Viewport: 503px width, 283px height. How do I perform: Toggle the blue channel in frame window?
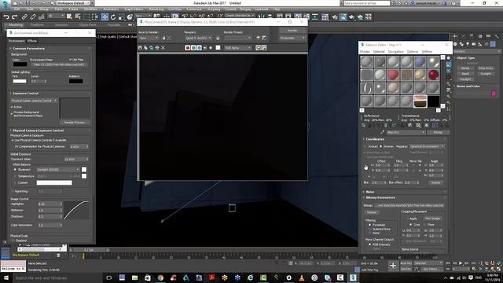(199, 47)
